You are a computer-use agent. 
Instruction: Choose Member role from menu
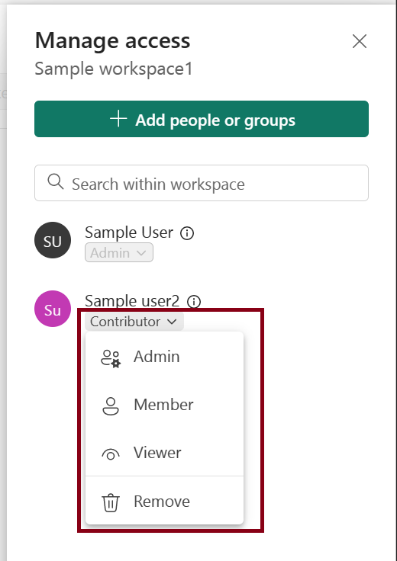tap(164, 405)
